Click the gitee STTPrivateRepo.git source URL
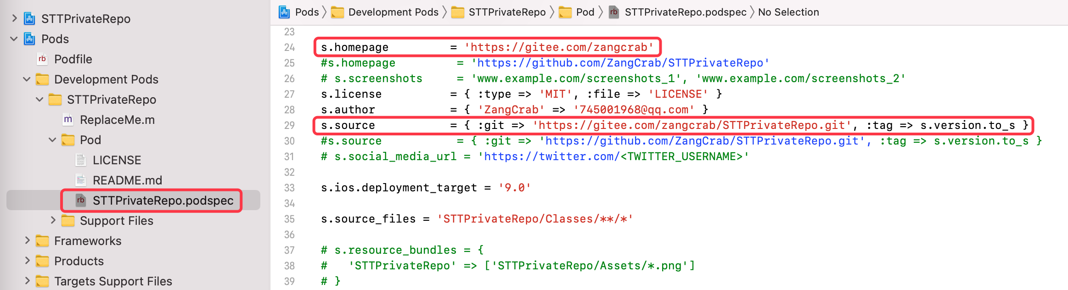Image resolution: width=1068 pixels, height=290 pixels. click(x=691, y=125)
